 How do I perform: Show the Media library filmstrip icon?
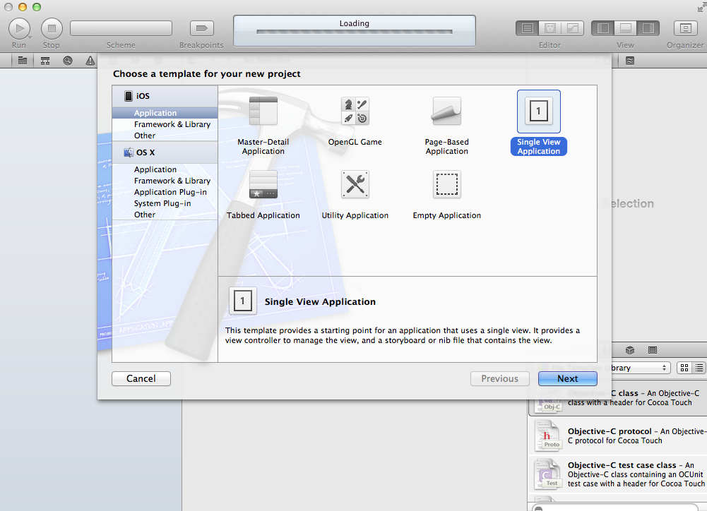[x=653, y=350]
